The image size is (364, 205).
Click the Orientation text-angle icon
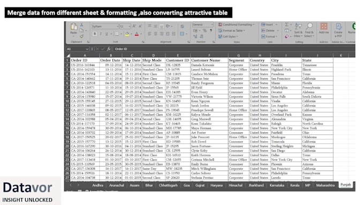[168, 26]
